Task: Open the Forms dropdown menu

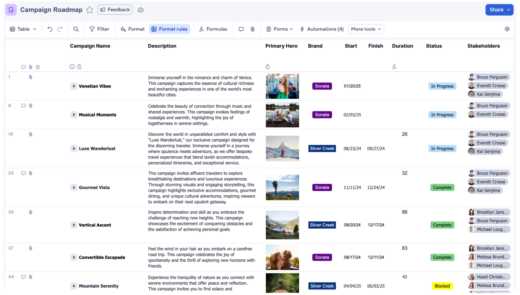Action: tap(280, 29)
